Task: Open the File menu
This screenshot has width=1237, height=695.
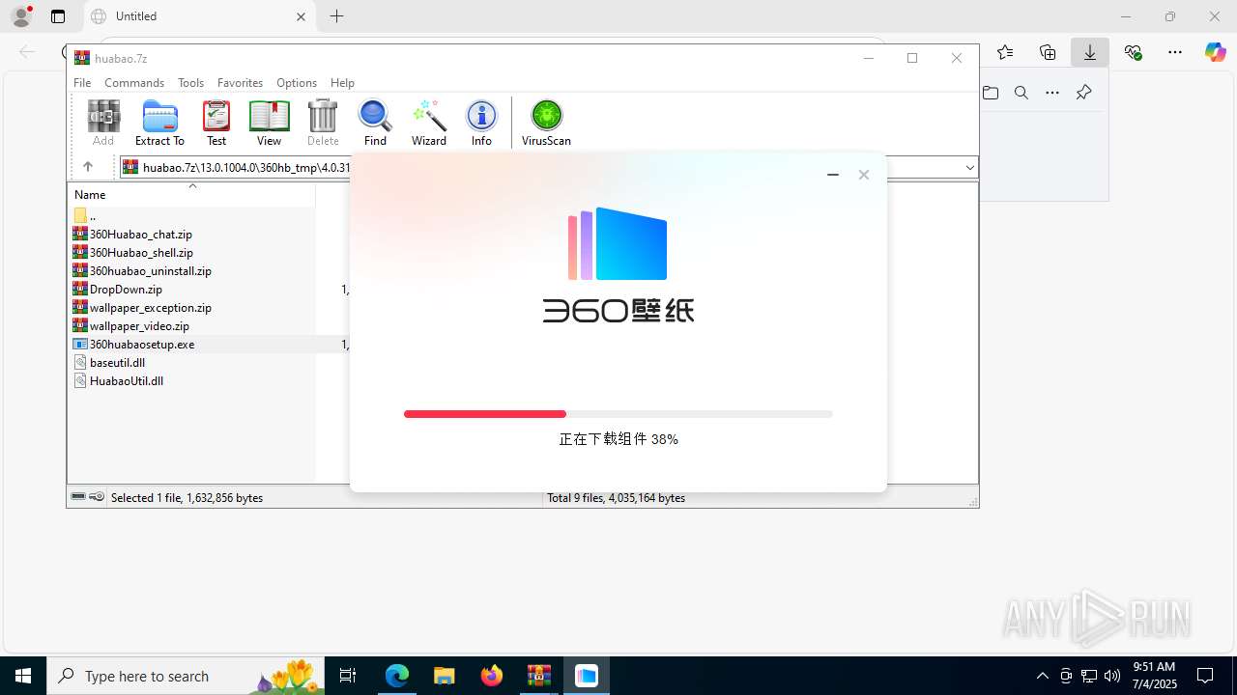Action: [x=82, y=83]
